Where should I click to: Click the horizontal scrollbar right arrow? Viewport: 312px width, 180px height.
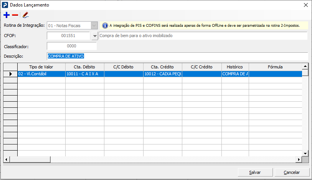pyautogui.click(x=299, y=159)
